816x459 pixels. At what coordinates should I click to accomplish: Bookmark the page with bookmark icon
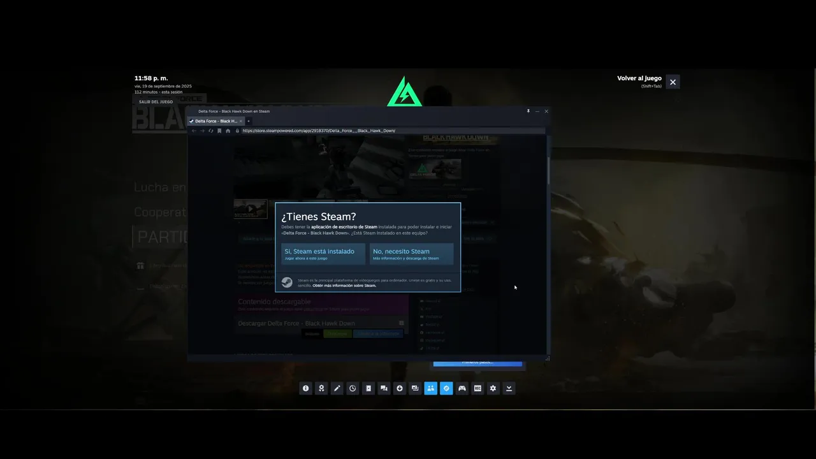point(219,131)
